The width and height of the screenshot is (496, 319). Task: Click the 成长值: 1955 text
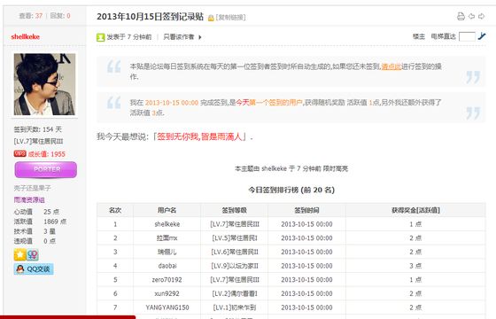coord(47,154)
